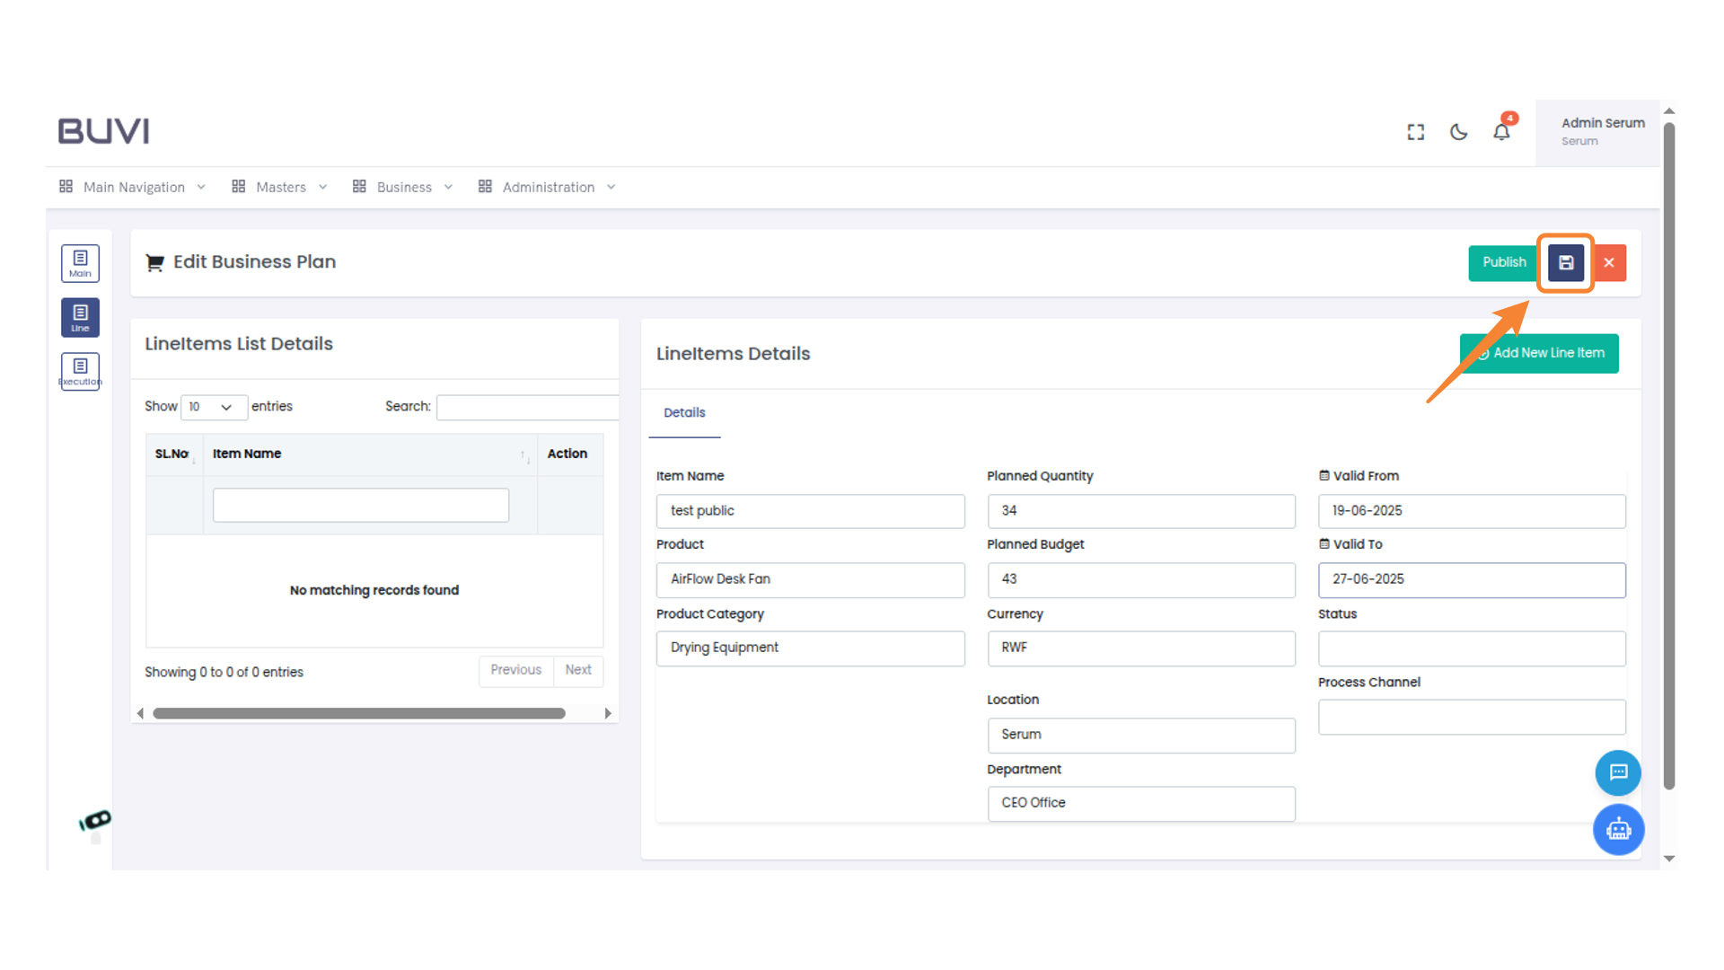The width and height of the screenshot is (1724, 970).
Task: Open Show entries count dropdown
Action: (213, 407)
